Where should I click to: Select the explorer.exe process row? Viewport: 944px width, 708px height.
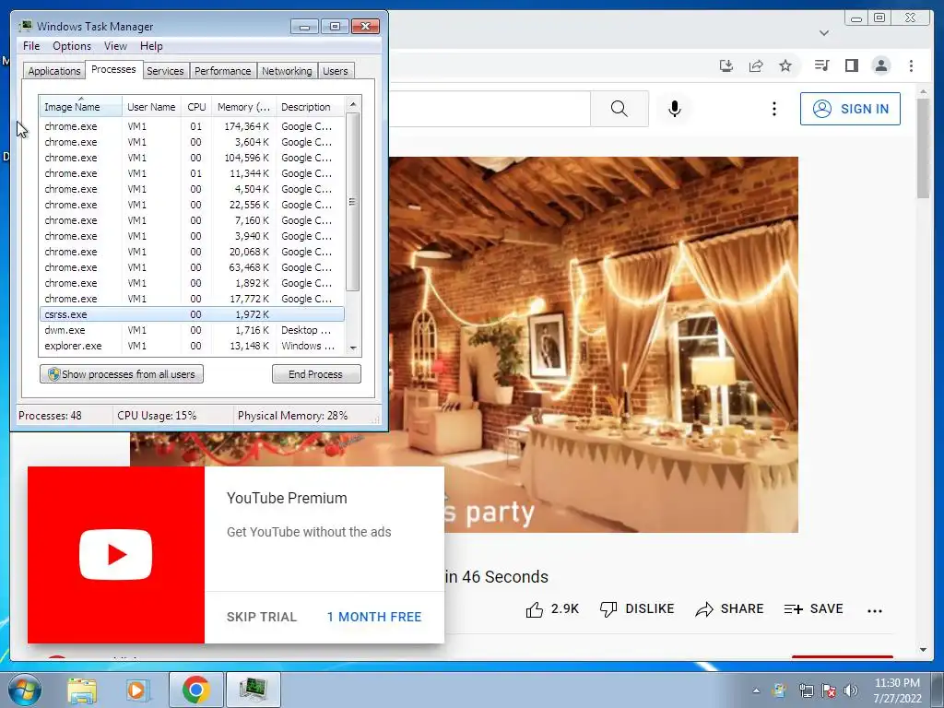coord(192,346)
